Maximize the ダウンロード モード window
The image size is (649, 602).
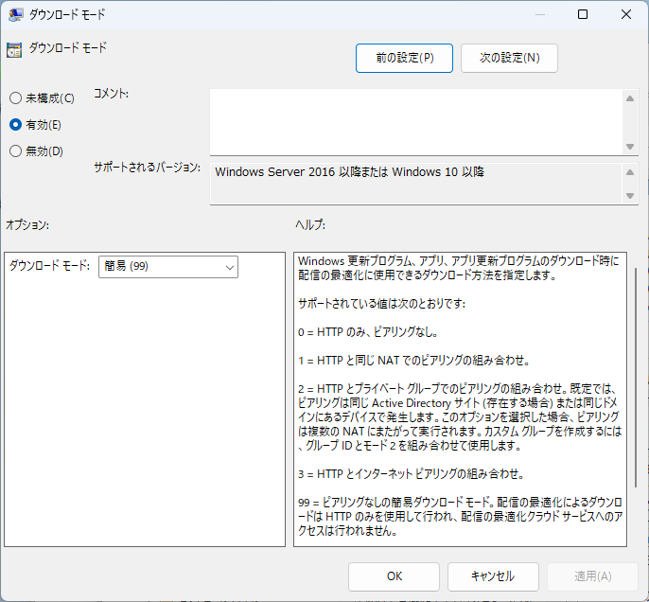[x=583, y=15]
